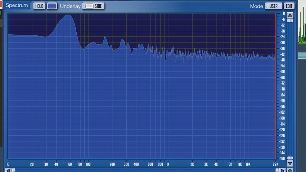
Task: Click the 10K frequency axis label
Action: click(x=248, y=164)
